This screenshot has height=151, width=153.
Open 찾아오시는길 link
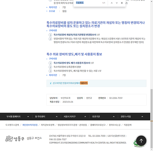tap(114, 125)
